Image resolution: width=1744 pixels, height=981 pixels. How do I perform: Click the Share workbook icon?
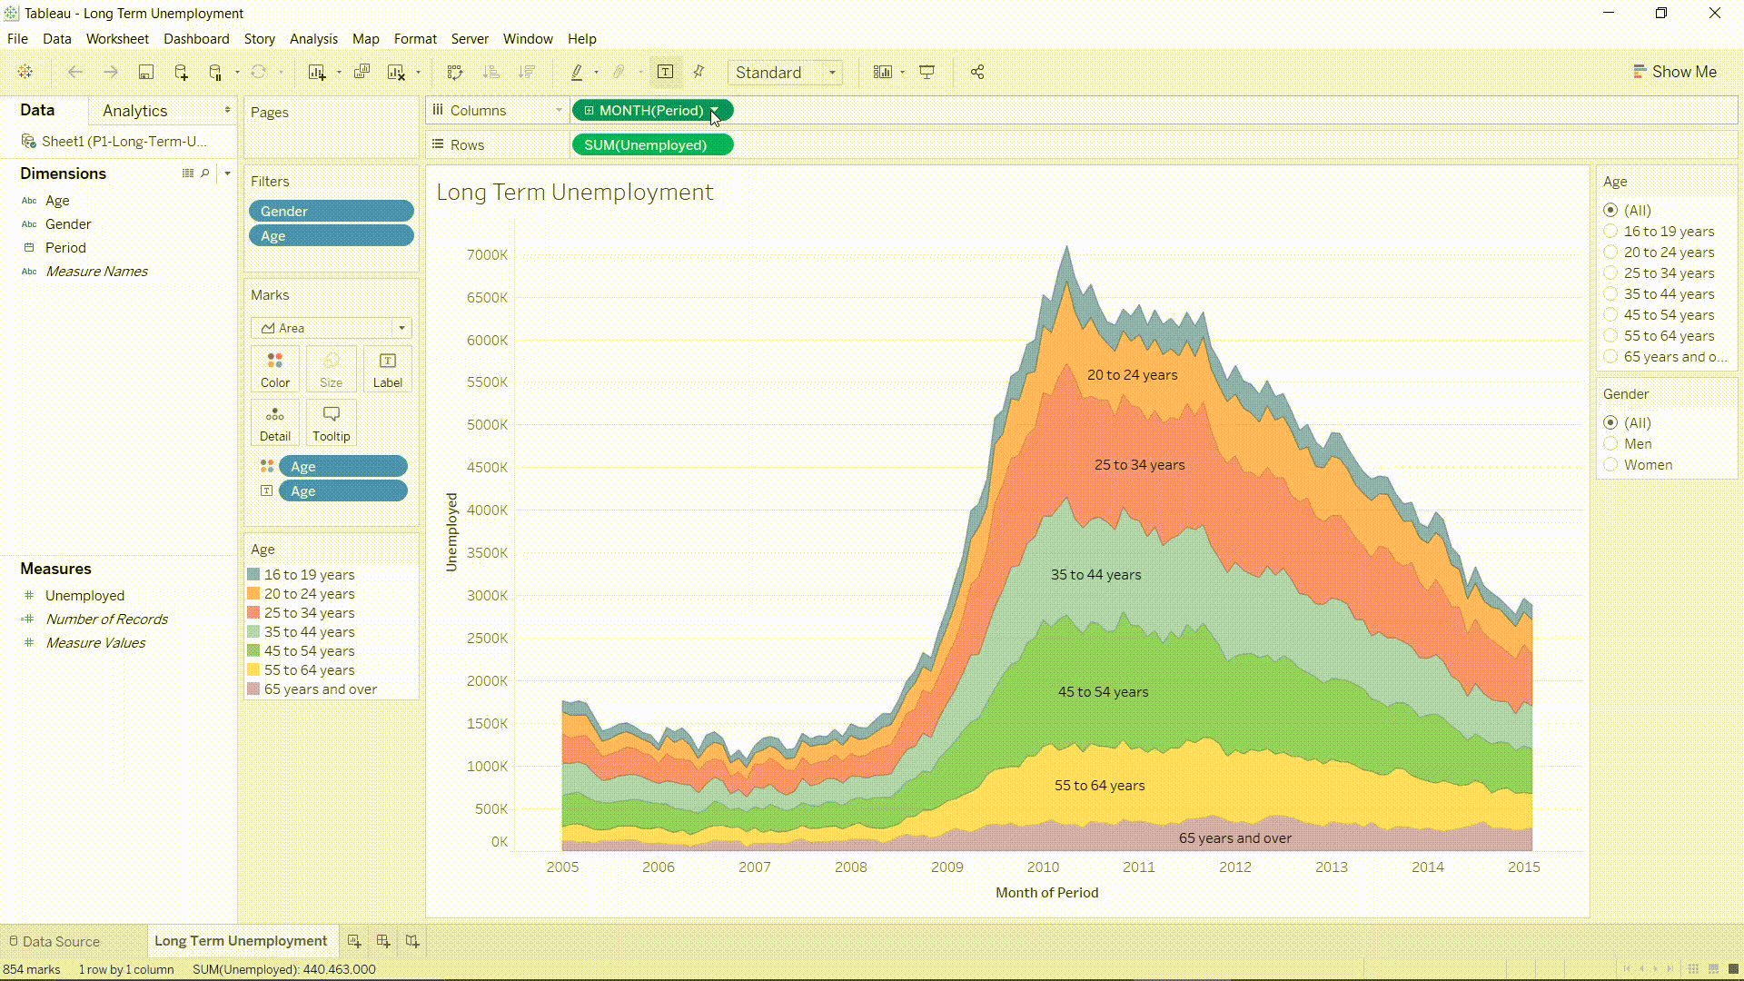point(977,73)
